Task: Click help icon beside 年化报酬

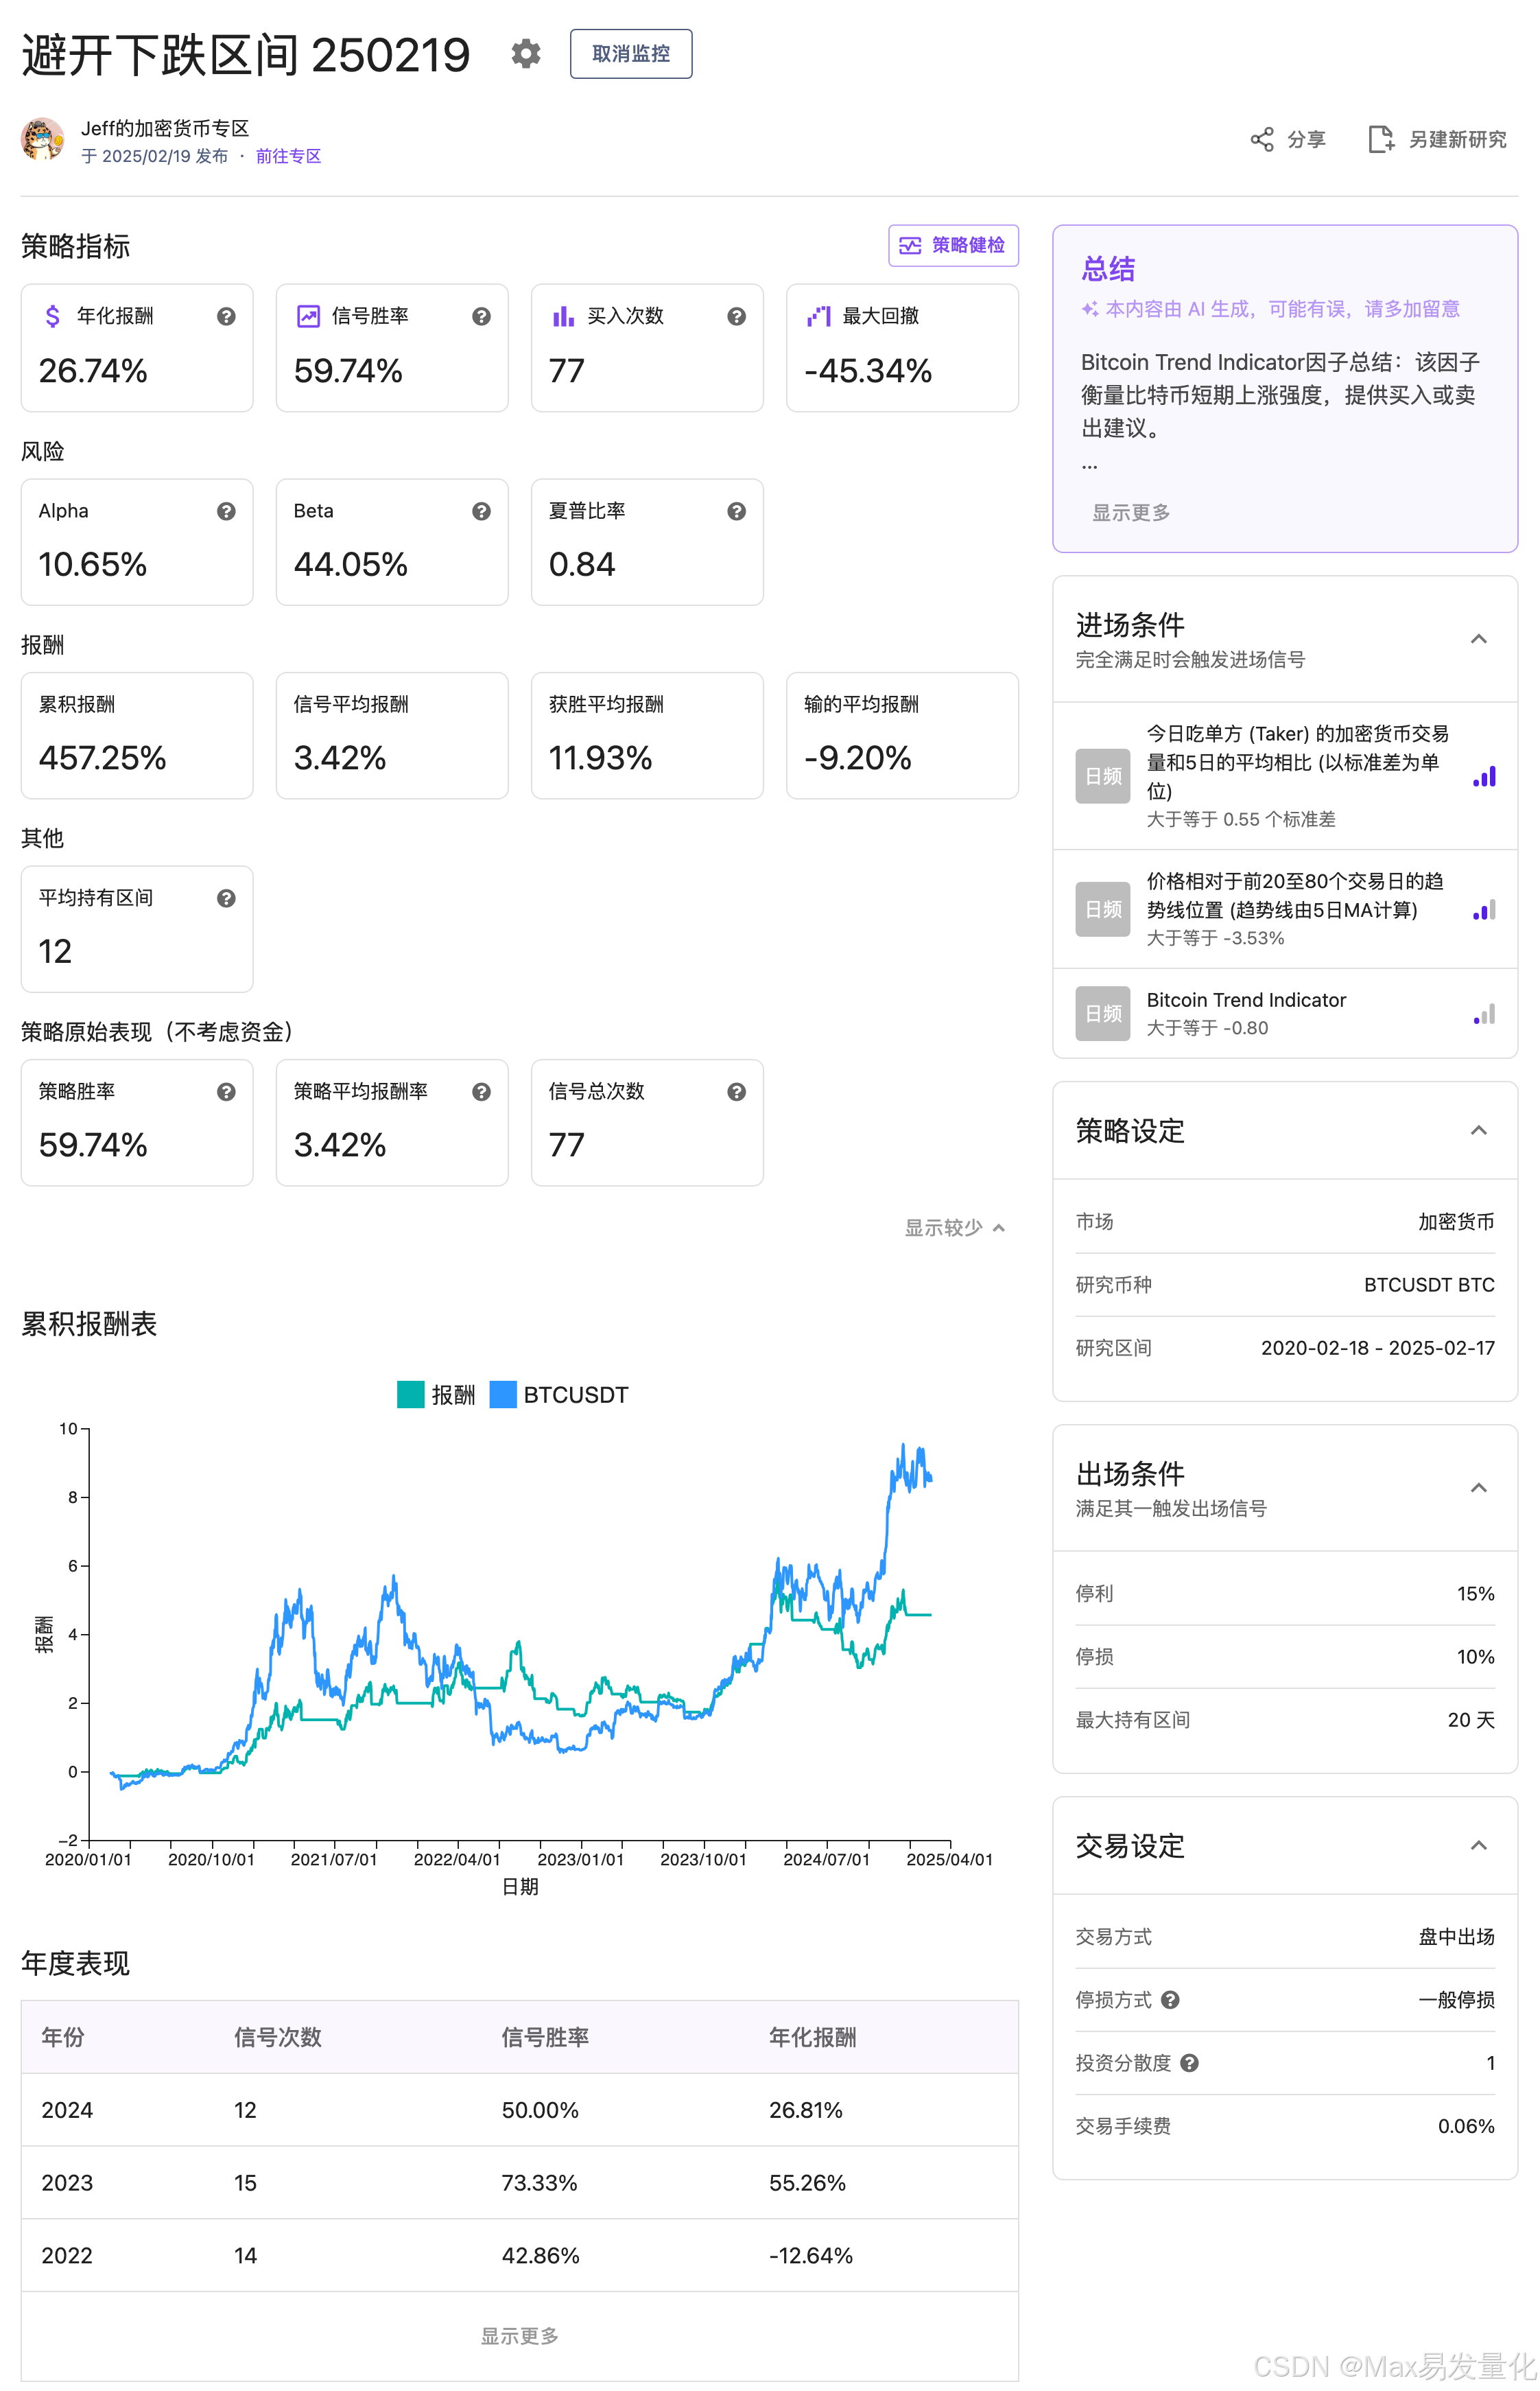Action: (226, 316)
